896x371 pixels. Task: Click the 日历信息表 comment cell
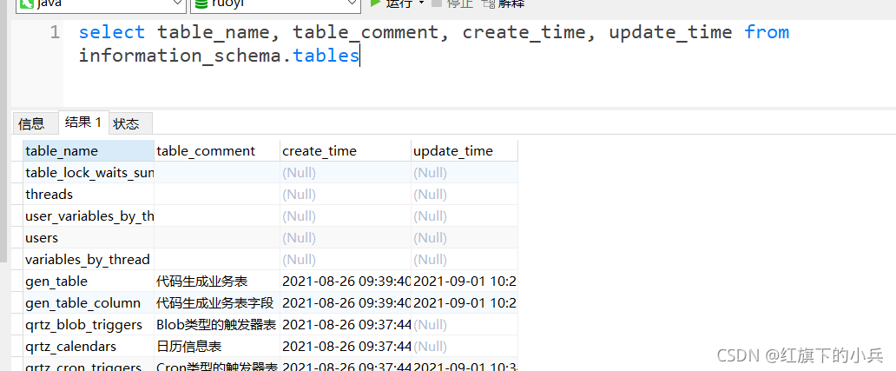pos(217,347)
